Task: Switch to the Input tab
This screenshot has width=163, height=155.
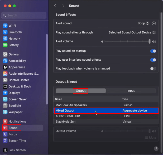Action: (131, 91)
